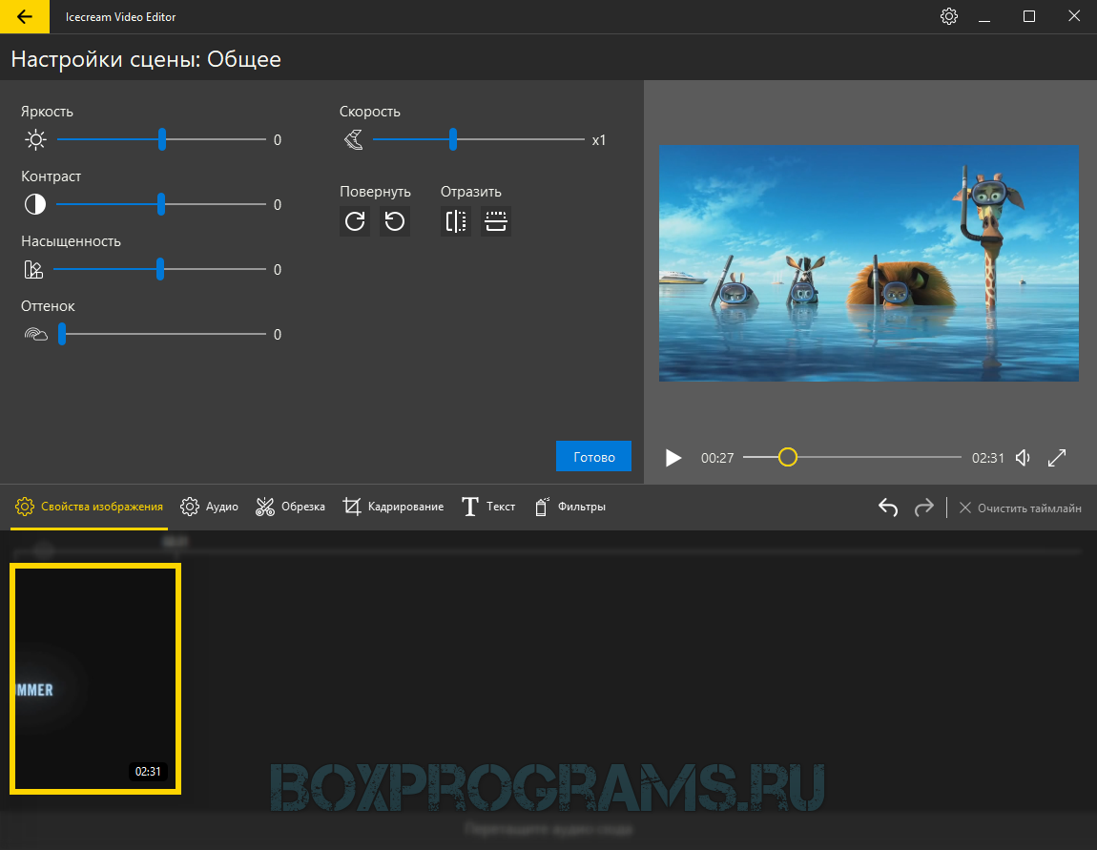Flip the video horizontally
This screenshot has width=1097, height=850.
455,221
